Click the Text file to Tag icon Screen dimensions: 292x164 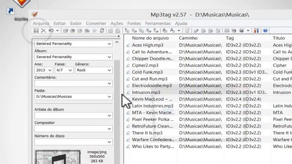point(149,31)
